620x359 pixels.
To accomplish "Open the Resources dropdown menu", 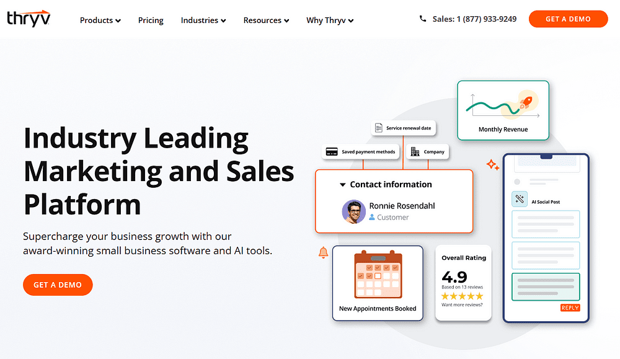I will [x=266, y=20].
